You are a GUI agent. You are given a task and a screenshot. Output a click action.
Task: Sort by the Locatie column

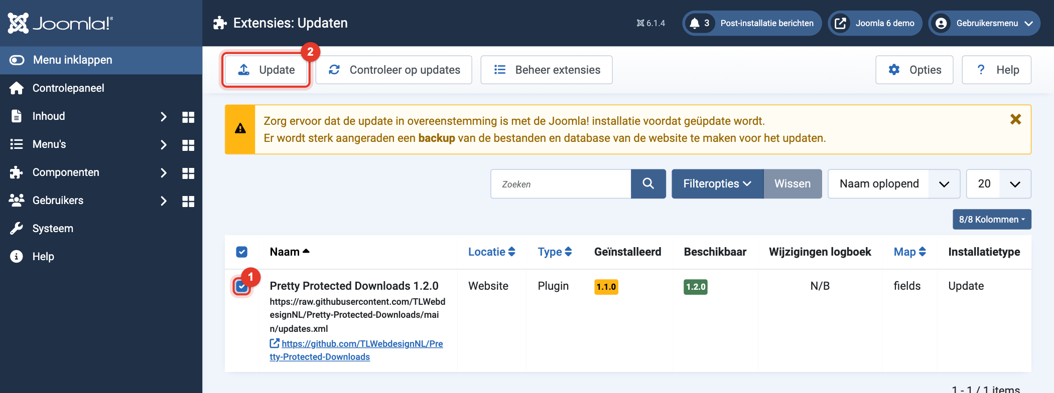[492, 252]
